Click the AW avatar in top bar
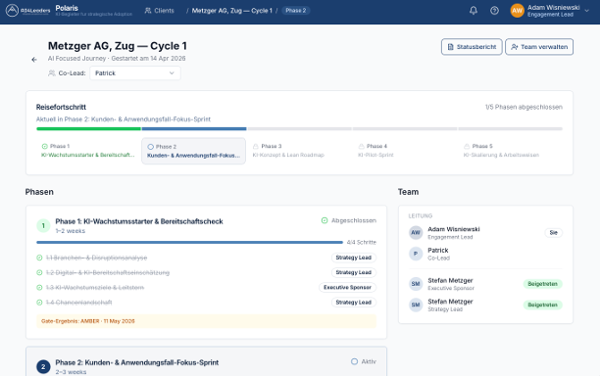 517,11
